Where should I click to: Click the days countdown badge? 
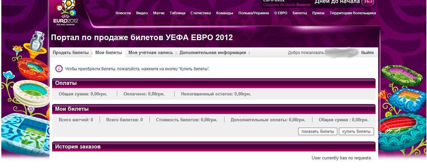click(368, 2)
